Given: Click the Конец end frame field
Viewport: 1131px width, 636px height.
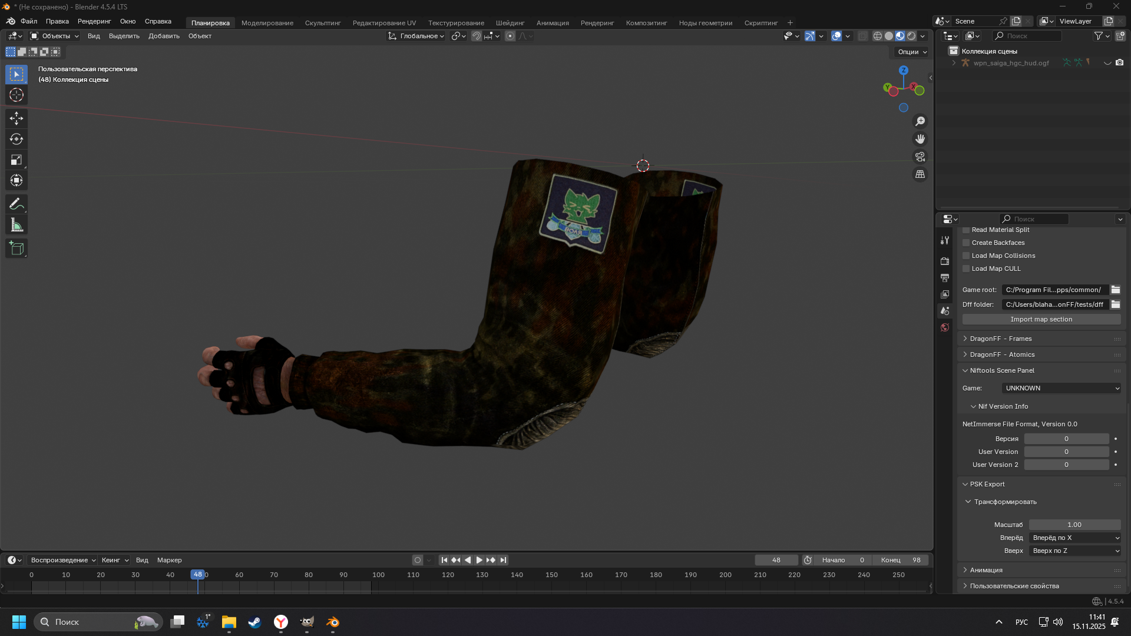Looking at the screenshot, I should (900, 560).
